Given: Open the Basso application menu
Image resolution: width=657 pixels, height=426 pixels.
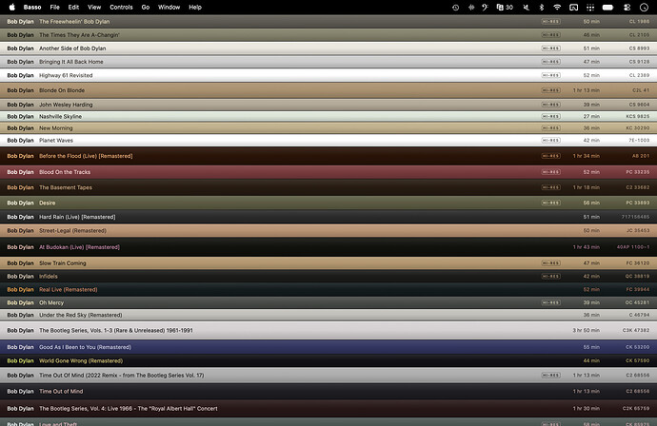Looking at the screenshot, I should point(32,7).
